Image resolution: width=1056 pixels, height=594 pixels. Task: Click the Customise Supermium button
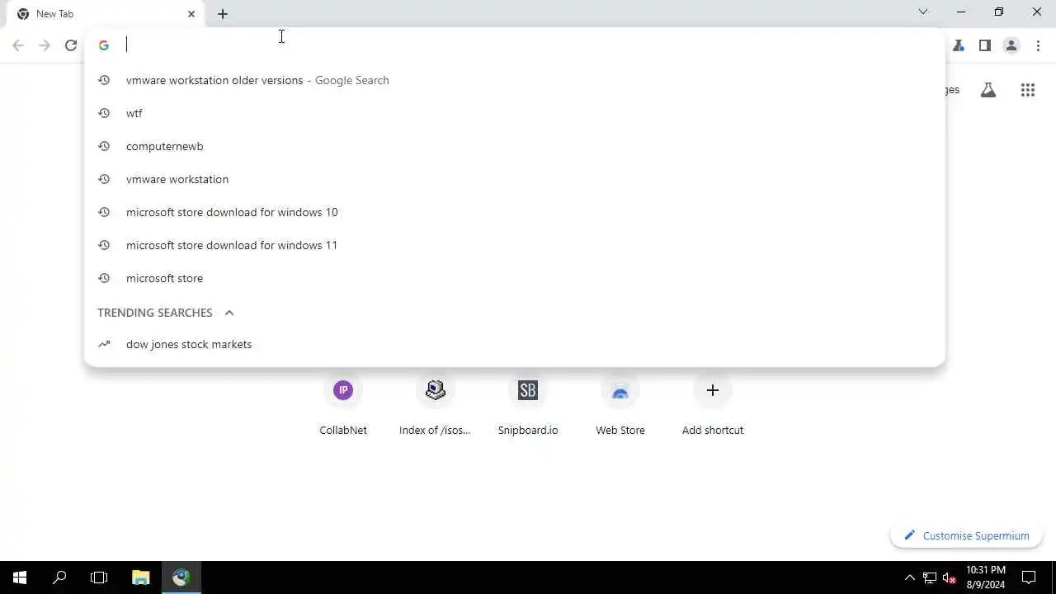click(966, 535)
